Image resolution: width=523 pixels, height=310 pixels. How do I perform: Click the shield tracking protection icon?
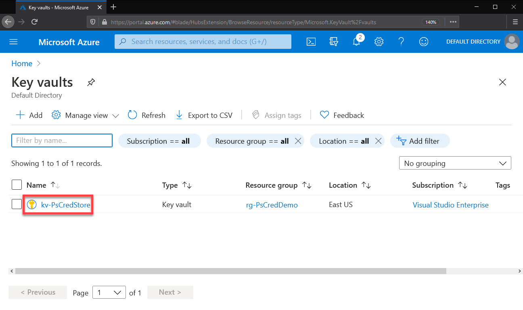[x=93, y=22]
